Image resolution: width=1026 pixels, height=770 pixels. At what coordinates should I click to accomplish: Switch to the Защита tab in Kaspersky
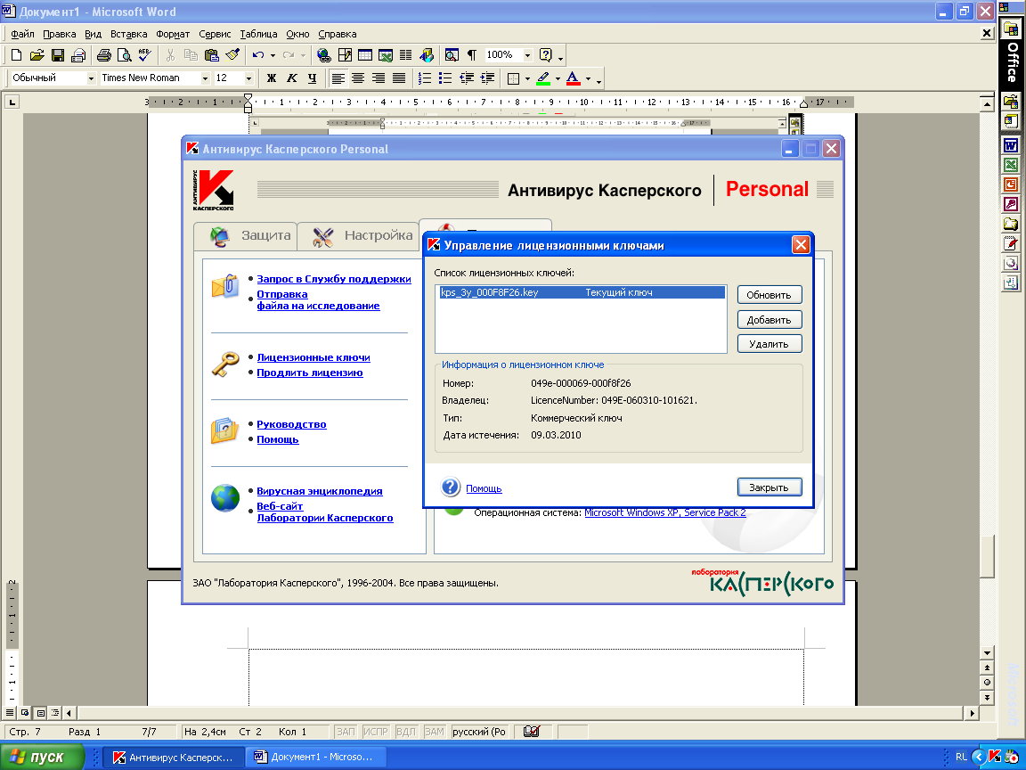pos(246,235)
